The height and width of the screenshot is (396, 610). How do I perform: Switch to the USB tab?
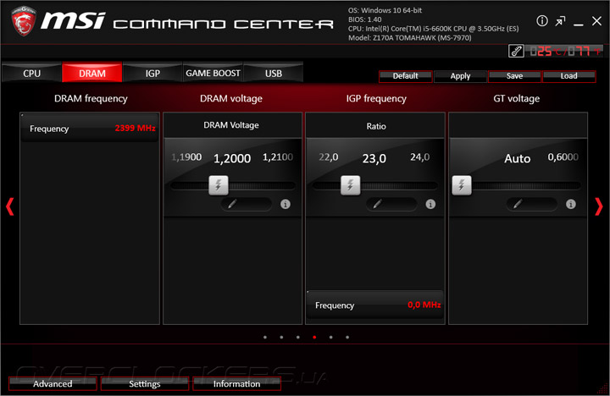click(x=274, y=73)
